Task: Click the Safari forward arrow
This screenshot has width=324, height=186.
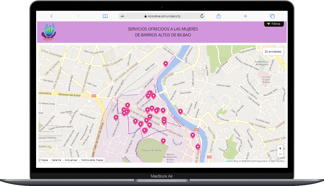Action: coord(78,16)
